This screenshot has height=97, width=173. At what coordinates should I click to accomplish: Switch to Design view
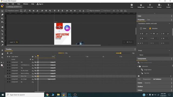[141, 6]
